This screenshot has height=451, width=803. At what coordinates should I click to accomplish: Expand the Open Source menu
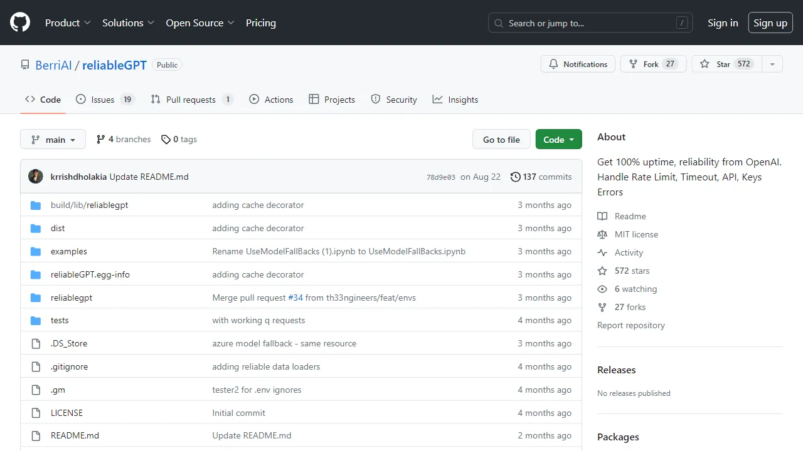(x=200, y=23)
